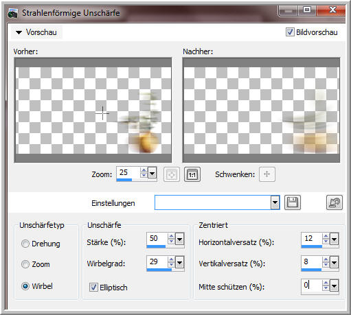Click the 1:1 actual size zoom icon

coord(192,174)
